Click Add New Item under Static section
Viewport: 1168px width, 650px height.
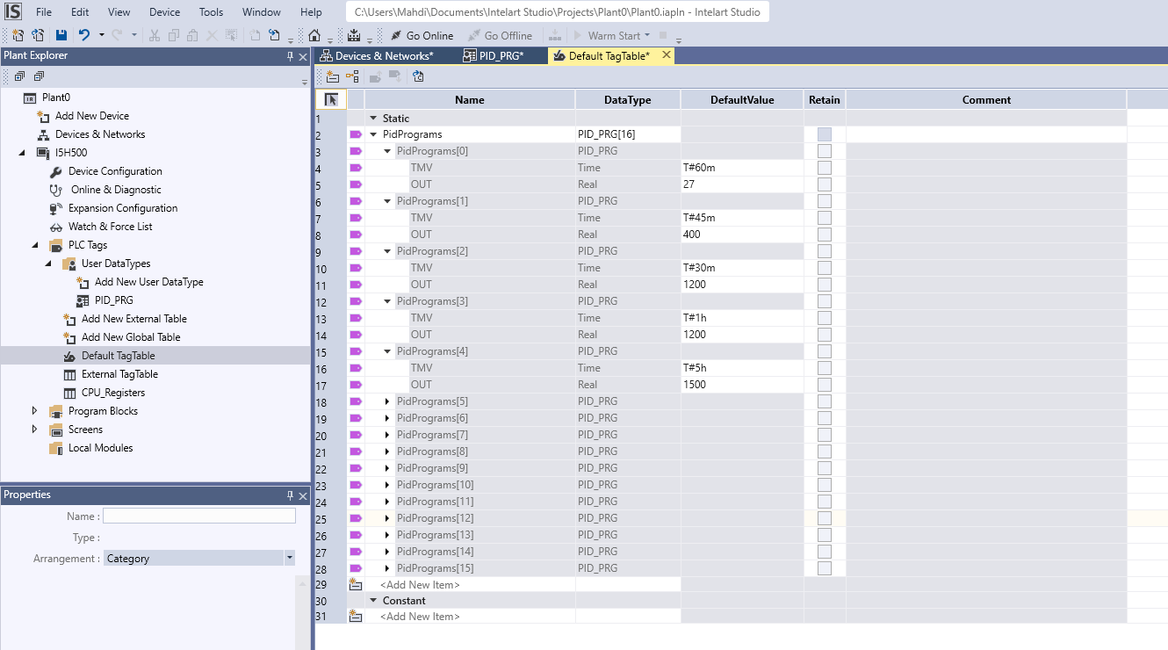point(420,585)
